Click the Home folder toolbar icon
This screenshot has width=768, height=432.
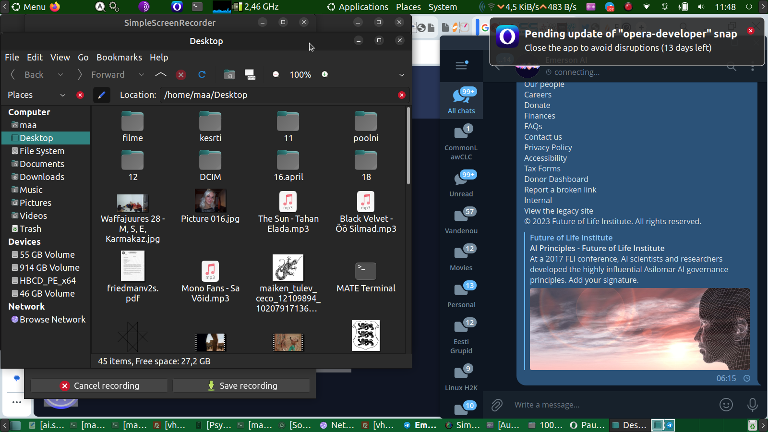click(x=229, y=74)
